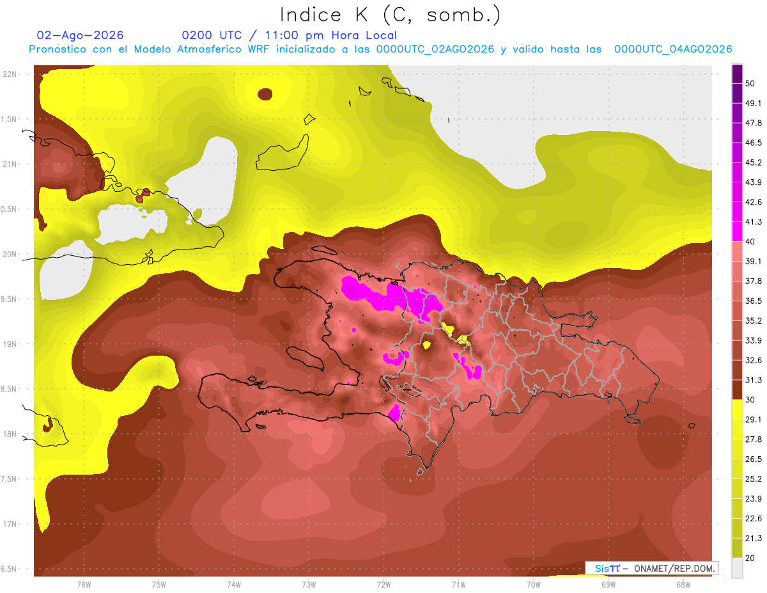Click the latitude axis label '9.5N'
This screenshot has height=593, width=767.
(8, 299)
